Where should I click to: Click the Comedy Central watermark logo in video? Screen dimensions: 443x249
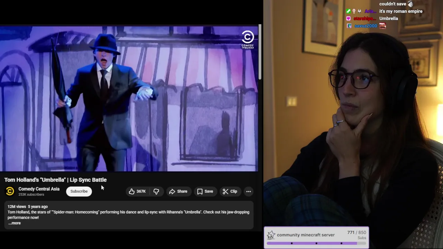[x=247, y=39]
